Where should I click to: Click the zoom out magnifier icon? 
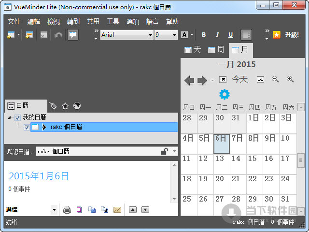pyautogui.click(x=275, y=79)
